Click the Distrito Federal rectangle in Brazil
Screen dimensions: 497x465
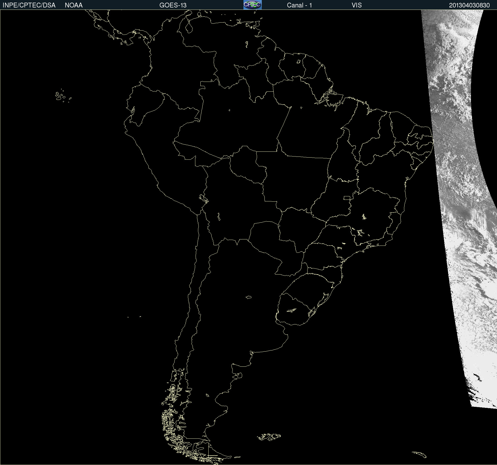(x=347, y=198)
